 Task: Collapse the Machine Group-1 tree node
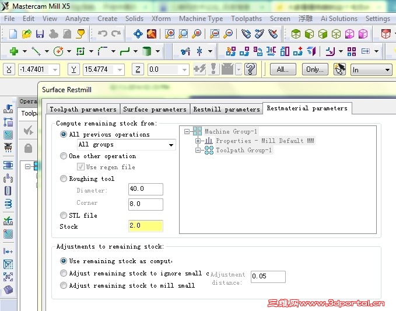[x=187, y=131]
